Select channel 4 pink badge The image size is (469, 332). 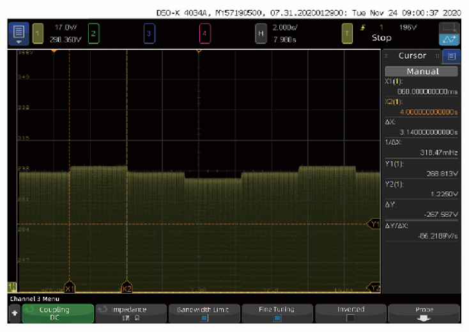coord(204,33)
